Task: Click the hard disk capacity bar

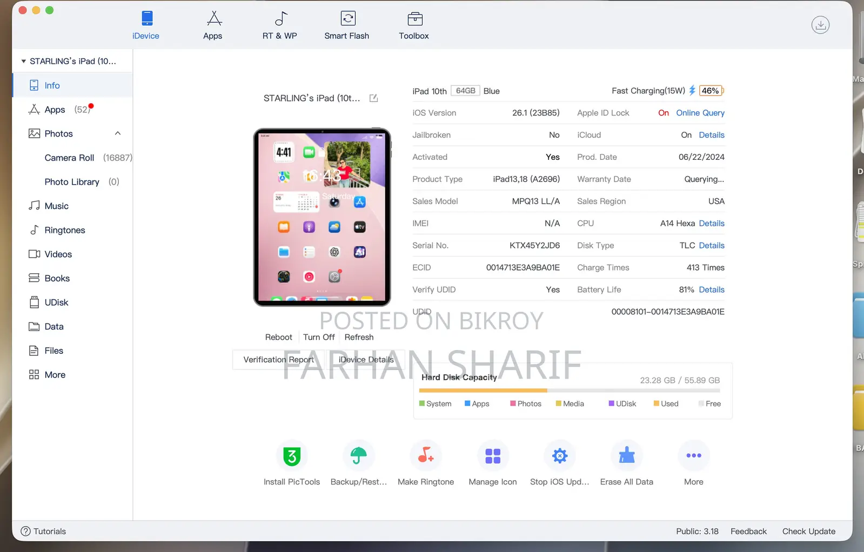Action: 570,391
